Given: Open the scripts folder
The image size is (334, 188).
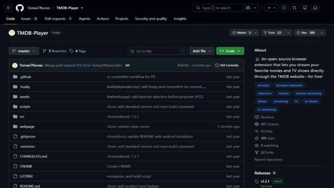Looking at the screenshot, I should click(x=24, y=106).
